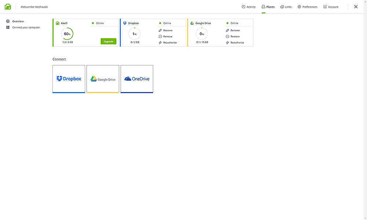Click the pencil icon on Dropbox card
367x220 pixels.
point(160,30)
